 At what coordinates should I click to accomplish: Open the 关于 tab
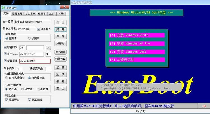pos(61,14)
